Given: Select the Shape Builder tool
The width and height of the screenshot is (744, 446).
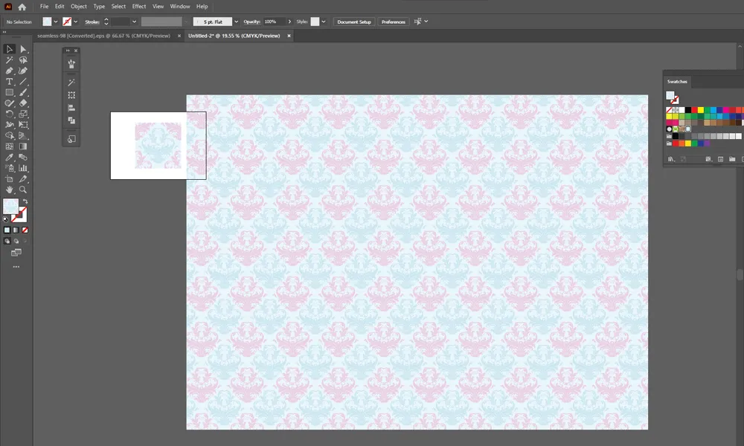Looking at the screenshot, I should click(x=9, y=135).
